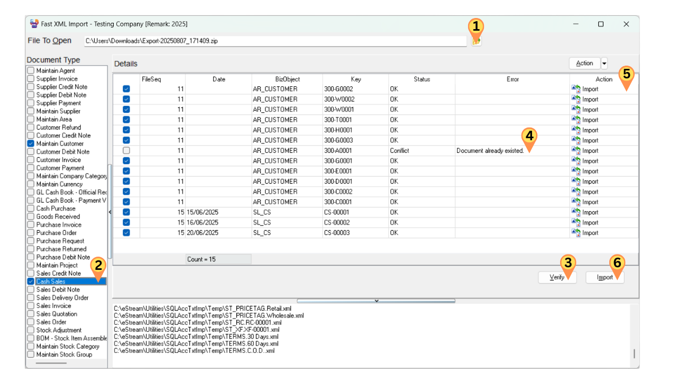Click Import icon for 300-W0002 row

point(576,99)
